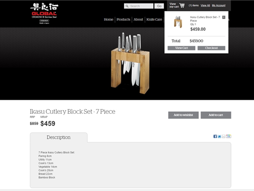Proceed to Checkout

pyautogui.click(x=211, y=48)
